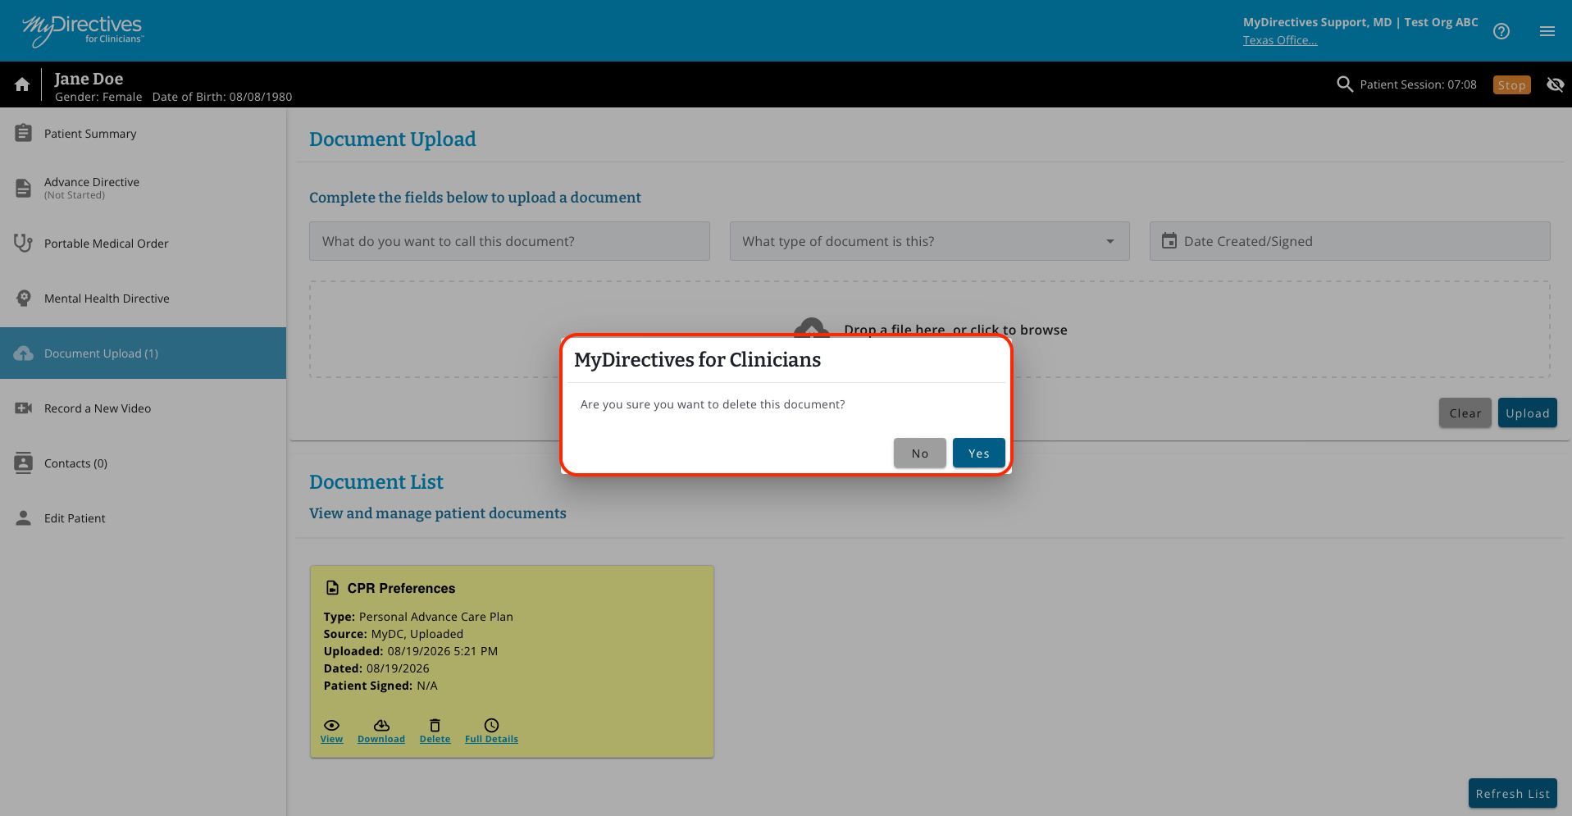Image resolution: width=1572 pixels, height=816 pixels.
Task: Click 'View and manage patient documents' subheading
Action: point(438,513)
